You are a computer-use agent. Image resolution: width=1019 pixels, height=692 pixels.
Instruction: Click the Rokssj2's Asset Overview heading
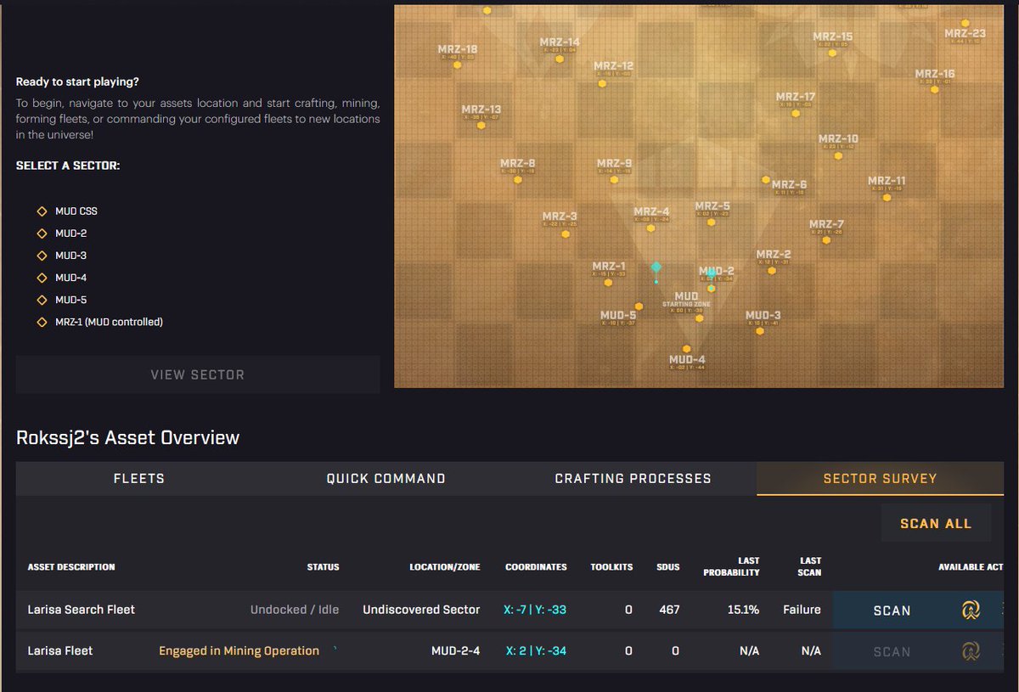[x=128, y=438]
